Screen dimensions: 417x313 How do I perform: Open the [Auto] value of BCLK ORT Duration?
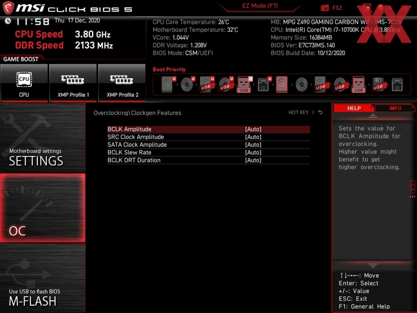tap(253, 160)
